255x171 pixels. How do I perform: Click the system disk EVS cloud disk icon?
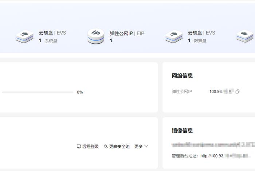(25, 36)
